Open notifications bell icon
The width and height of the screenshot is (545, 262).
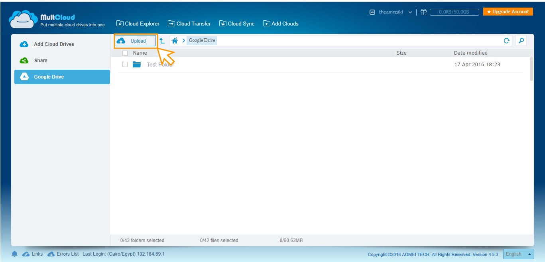click(x=15, y=254)
